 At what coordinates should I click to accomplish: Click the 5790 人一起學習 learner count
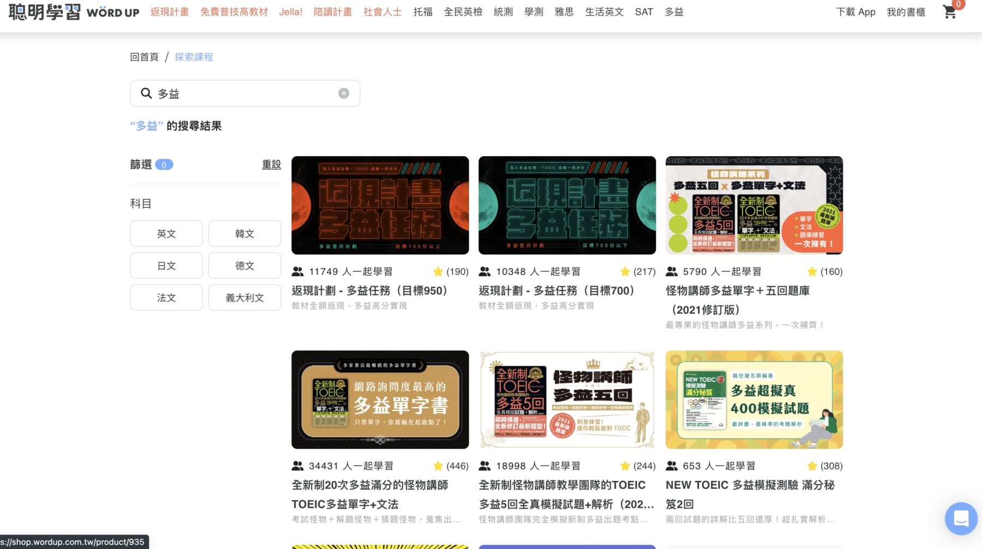point(722,271)
